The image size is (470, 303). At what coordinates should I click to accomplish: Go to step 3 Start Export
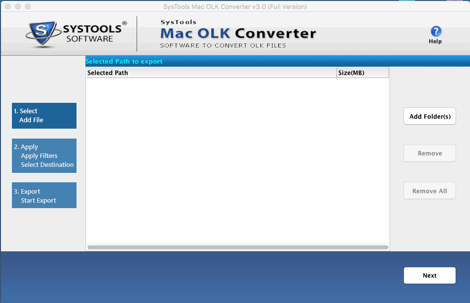(x=44, y=195)
